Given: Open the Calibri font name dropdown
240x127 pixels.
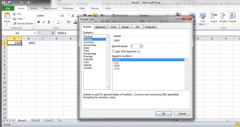Looking at the screenshot, I should [x=59, y=16].
